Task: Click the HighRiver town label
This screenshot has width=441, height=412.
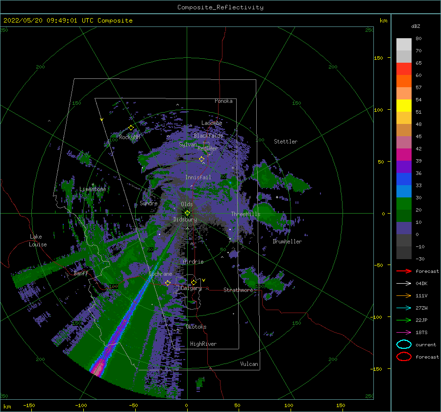Action: tap(203, 344)
